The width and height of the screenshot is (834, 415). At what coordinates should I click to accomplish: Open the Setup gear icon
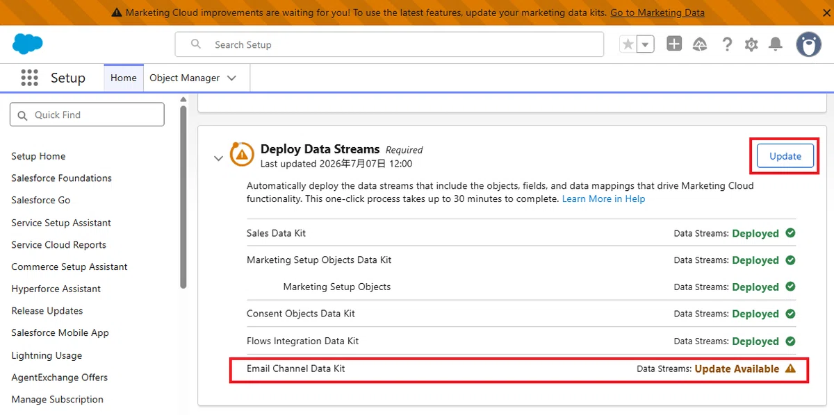[751, 44]
